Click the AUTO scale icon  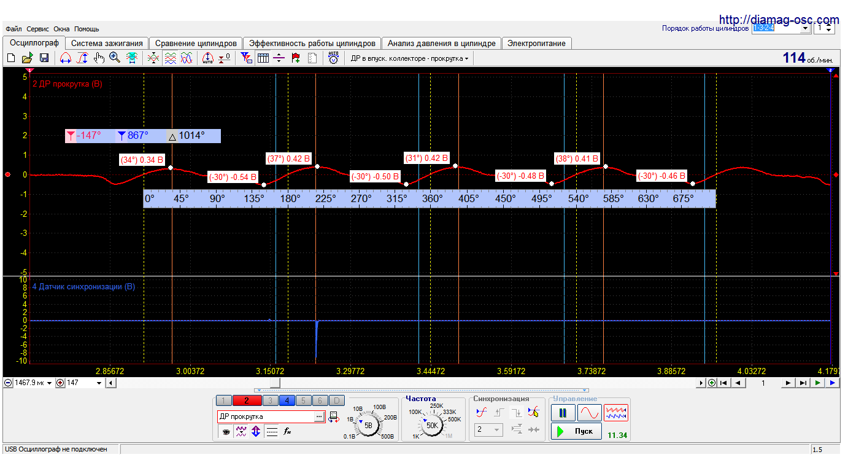tap(207, 58)
